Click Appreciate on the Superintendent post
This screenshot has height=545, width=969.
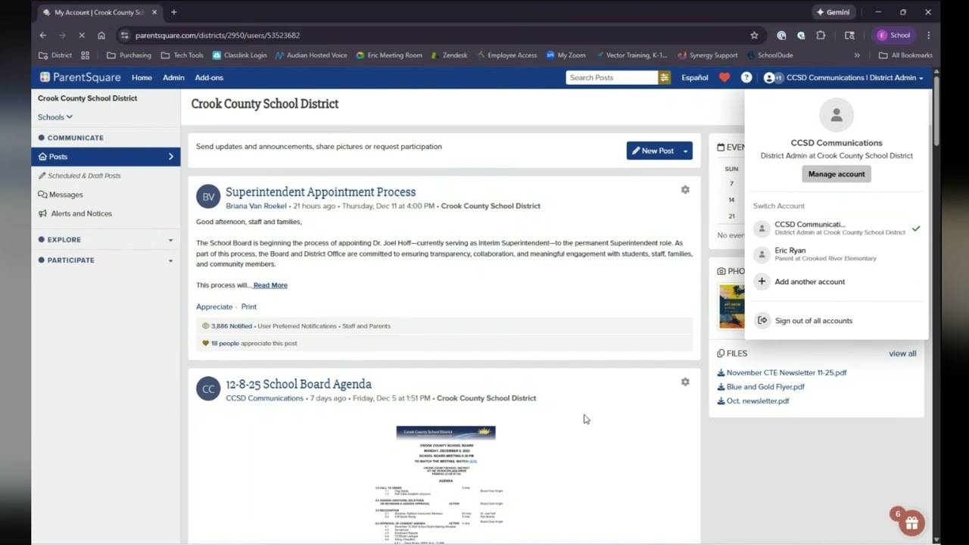pos(214,307)
